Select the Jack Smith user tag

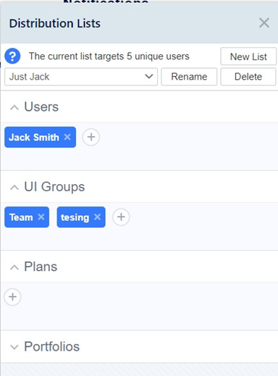tap(34, 137)
